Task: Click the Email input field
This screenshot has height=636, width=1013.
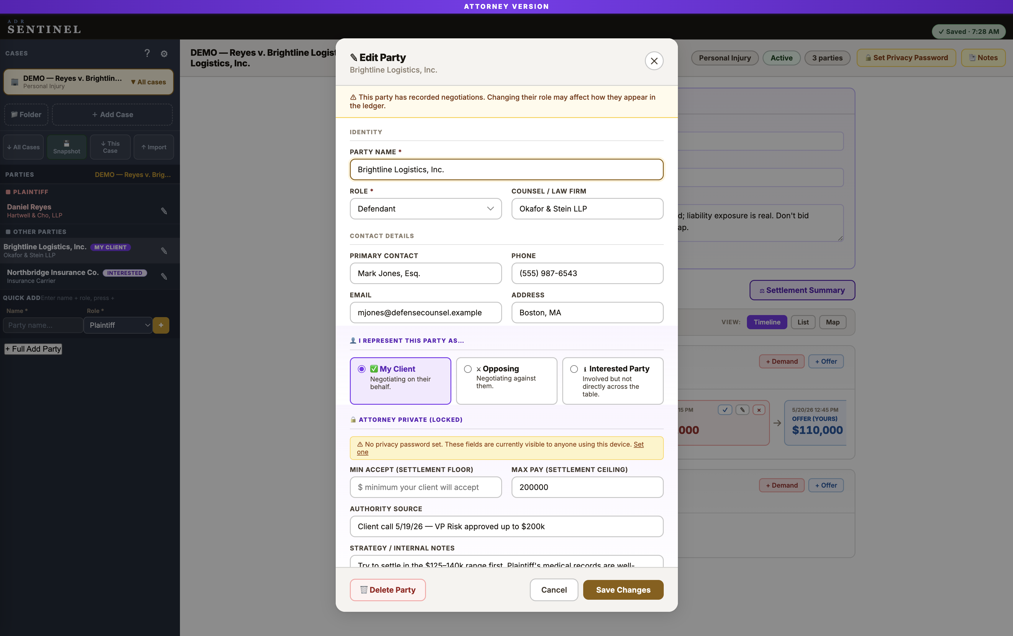Action: [426, 312]
